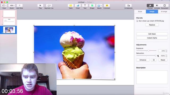Select the Image tab
The image size is (170, 95).
coord(152,12)
